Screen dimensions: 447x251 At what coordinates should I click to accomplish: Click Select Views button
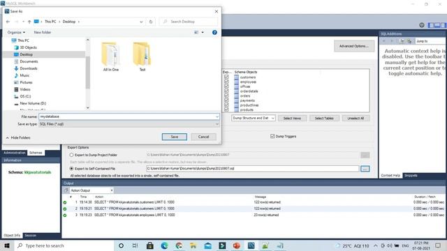(x=292, y=118)
